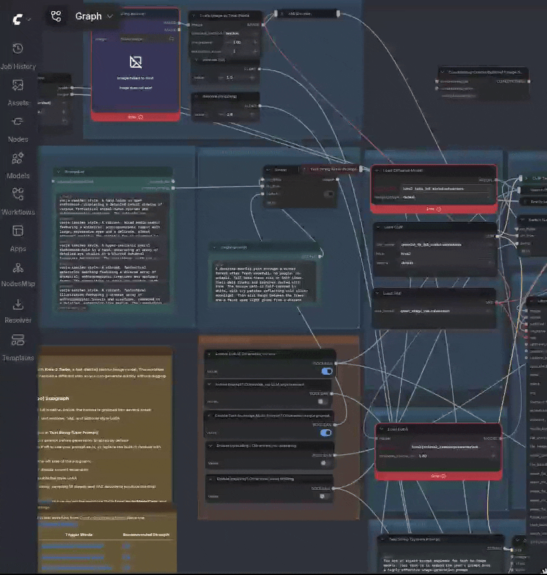Collapse the PromptList node
This screenshot has width=547, height=575.
coord(58,172)
